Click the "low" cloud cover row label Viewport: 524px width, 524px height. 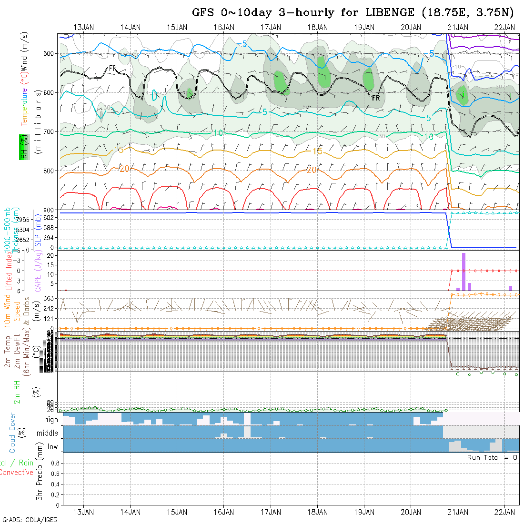[x=52, y=447]
